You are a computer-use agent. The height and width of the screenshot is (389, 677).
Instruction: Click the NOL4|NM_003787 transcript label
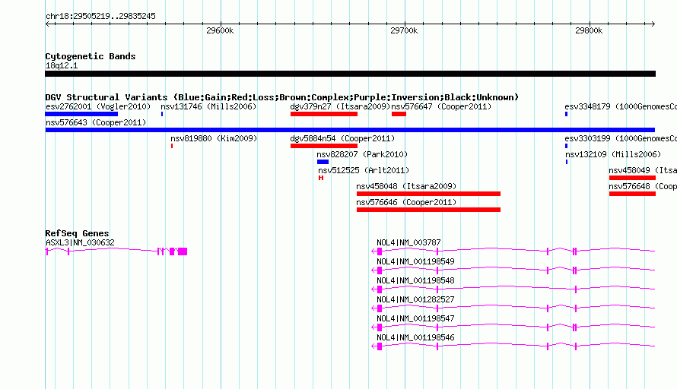click(x=408, y=242)
